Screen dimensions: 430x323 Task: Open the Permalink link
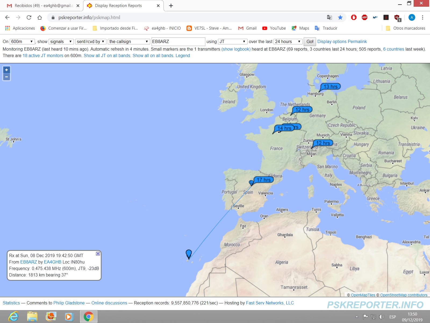[x=357, y=41]
